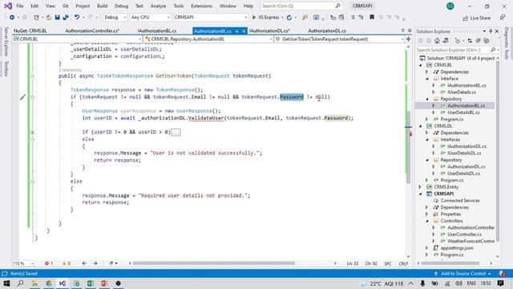
Task: Open the dropdown arrow beside IIS Express
Action: (282, 18)
